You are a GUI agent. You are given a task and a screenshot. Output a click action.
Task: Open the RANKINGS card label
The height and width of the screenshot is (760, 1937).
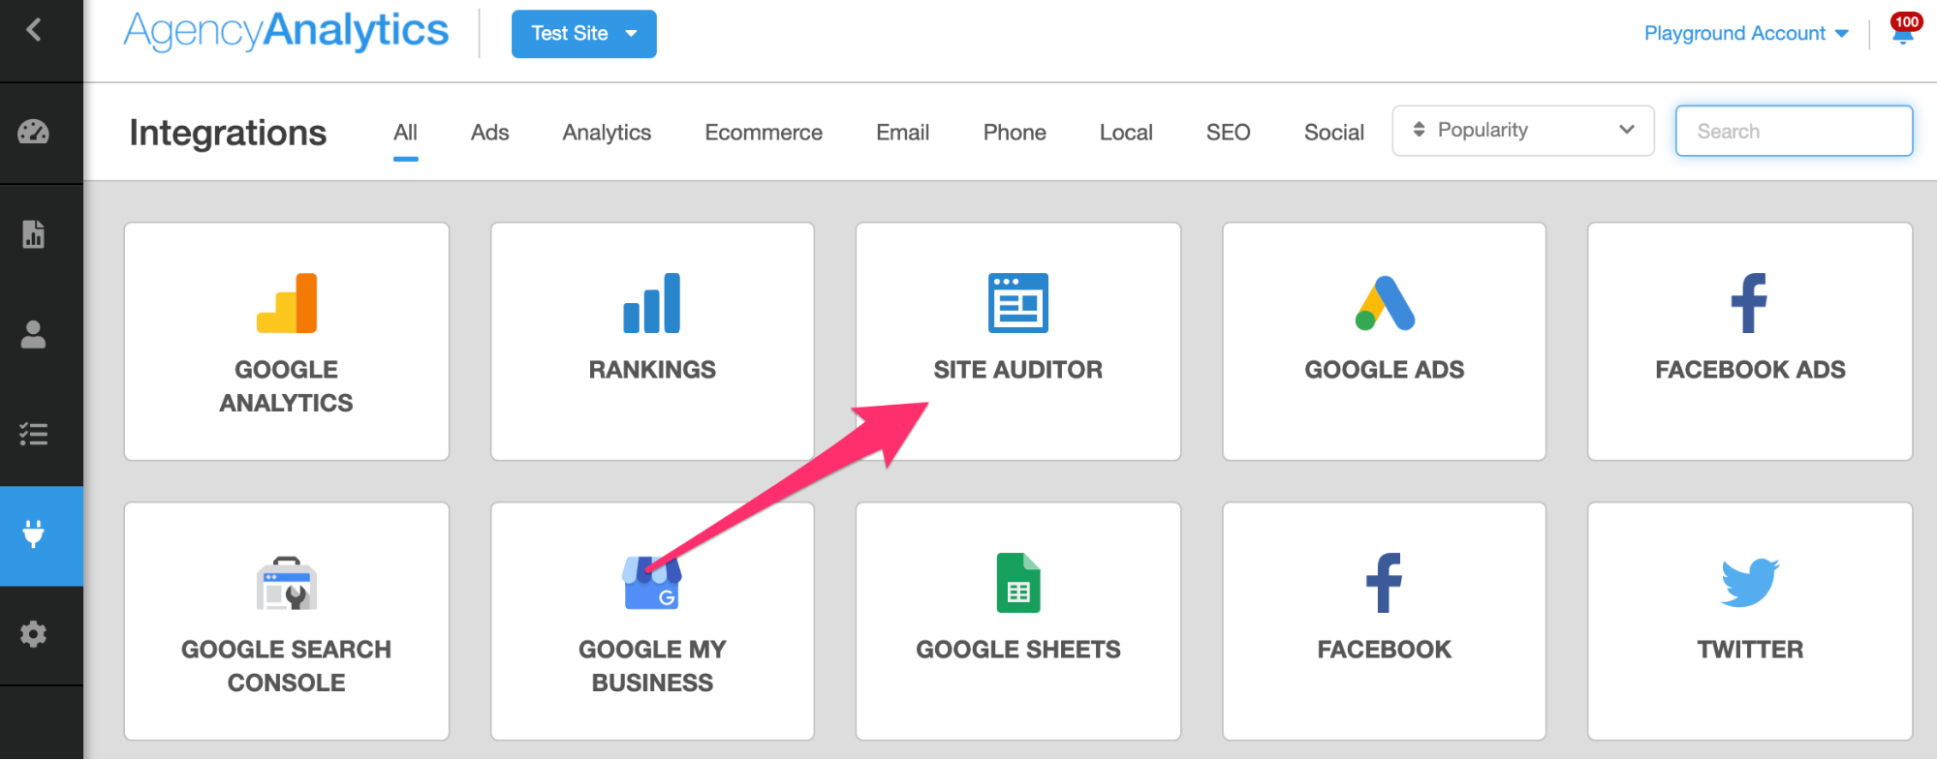(x=652, y=370)
